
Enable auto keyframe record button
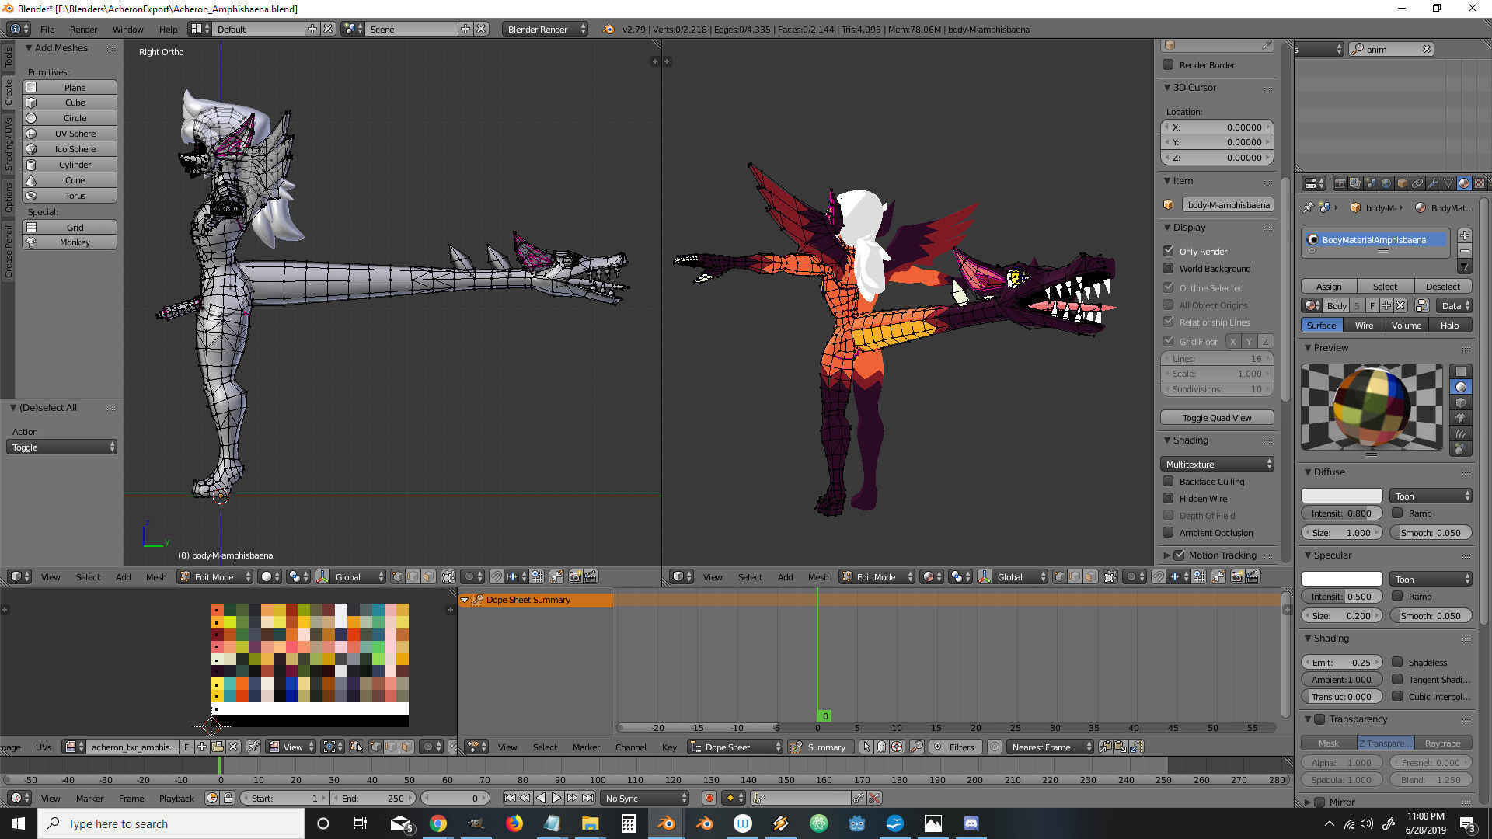[x=709, y=798]
